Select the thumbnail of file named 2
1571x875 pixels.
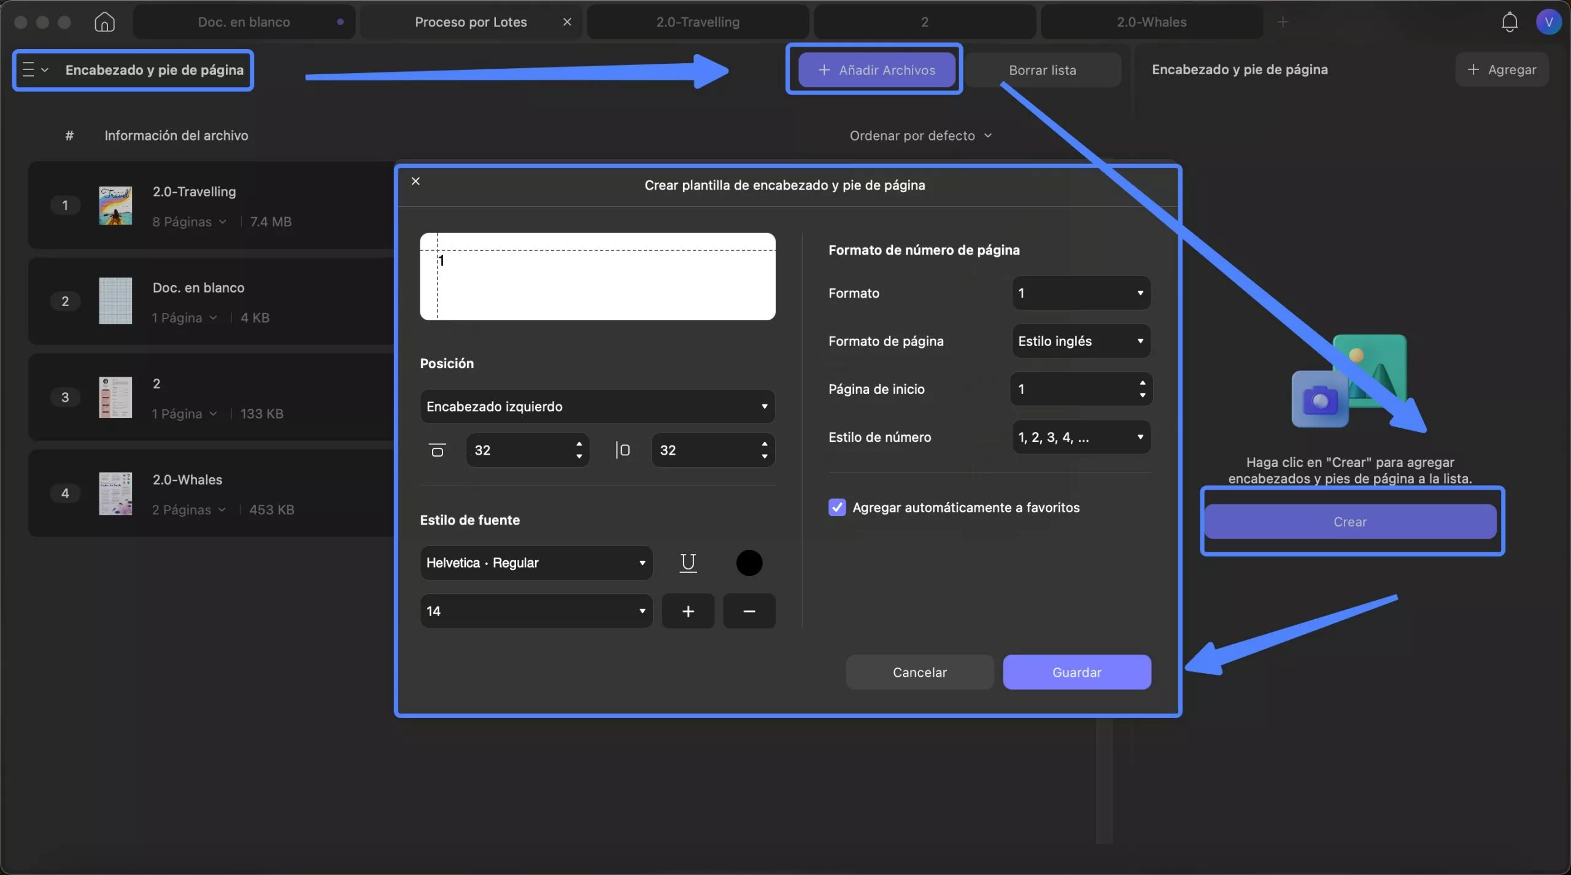tap(115, 397)
